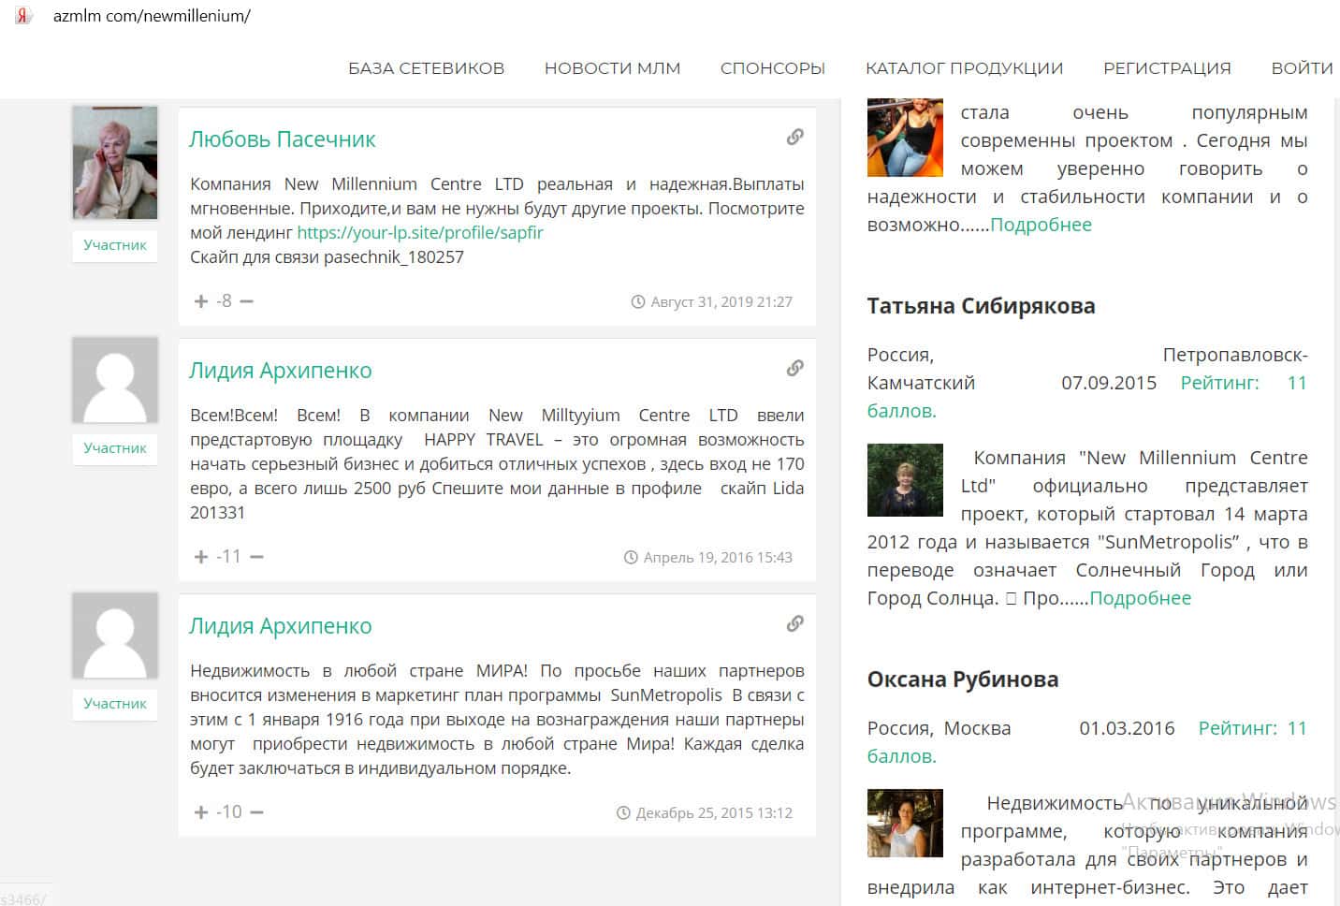This screenshot has width=1340, height=906.
Task: Click default avatar beside the HAPPY TRAVEL comment
Action: [115, 380]
